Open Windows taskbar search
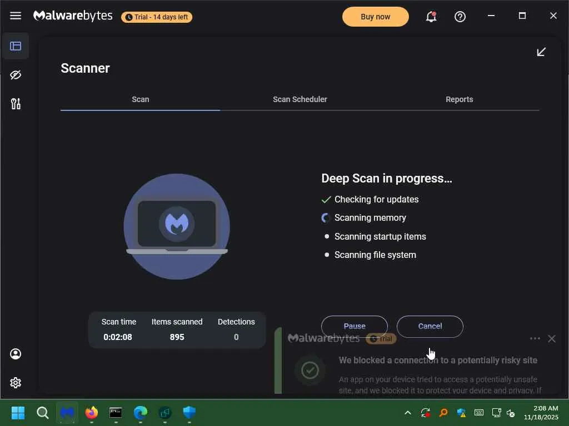569x426 pixels. [x=42, y=413]
